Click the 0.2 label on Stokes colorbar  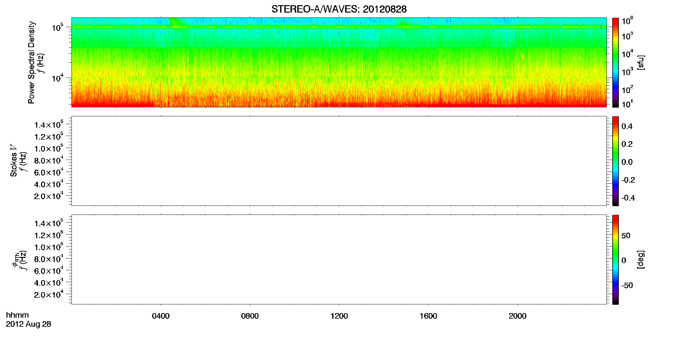point(627,144)
